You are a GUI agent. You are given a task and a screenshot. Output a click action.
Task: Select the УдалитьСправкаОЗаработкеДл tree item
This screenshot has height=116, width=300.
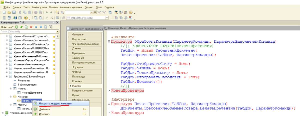31,44
